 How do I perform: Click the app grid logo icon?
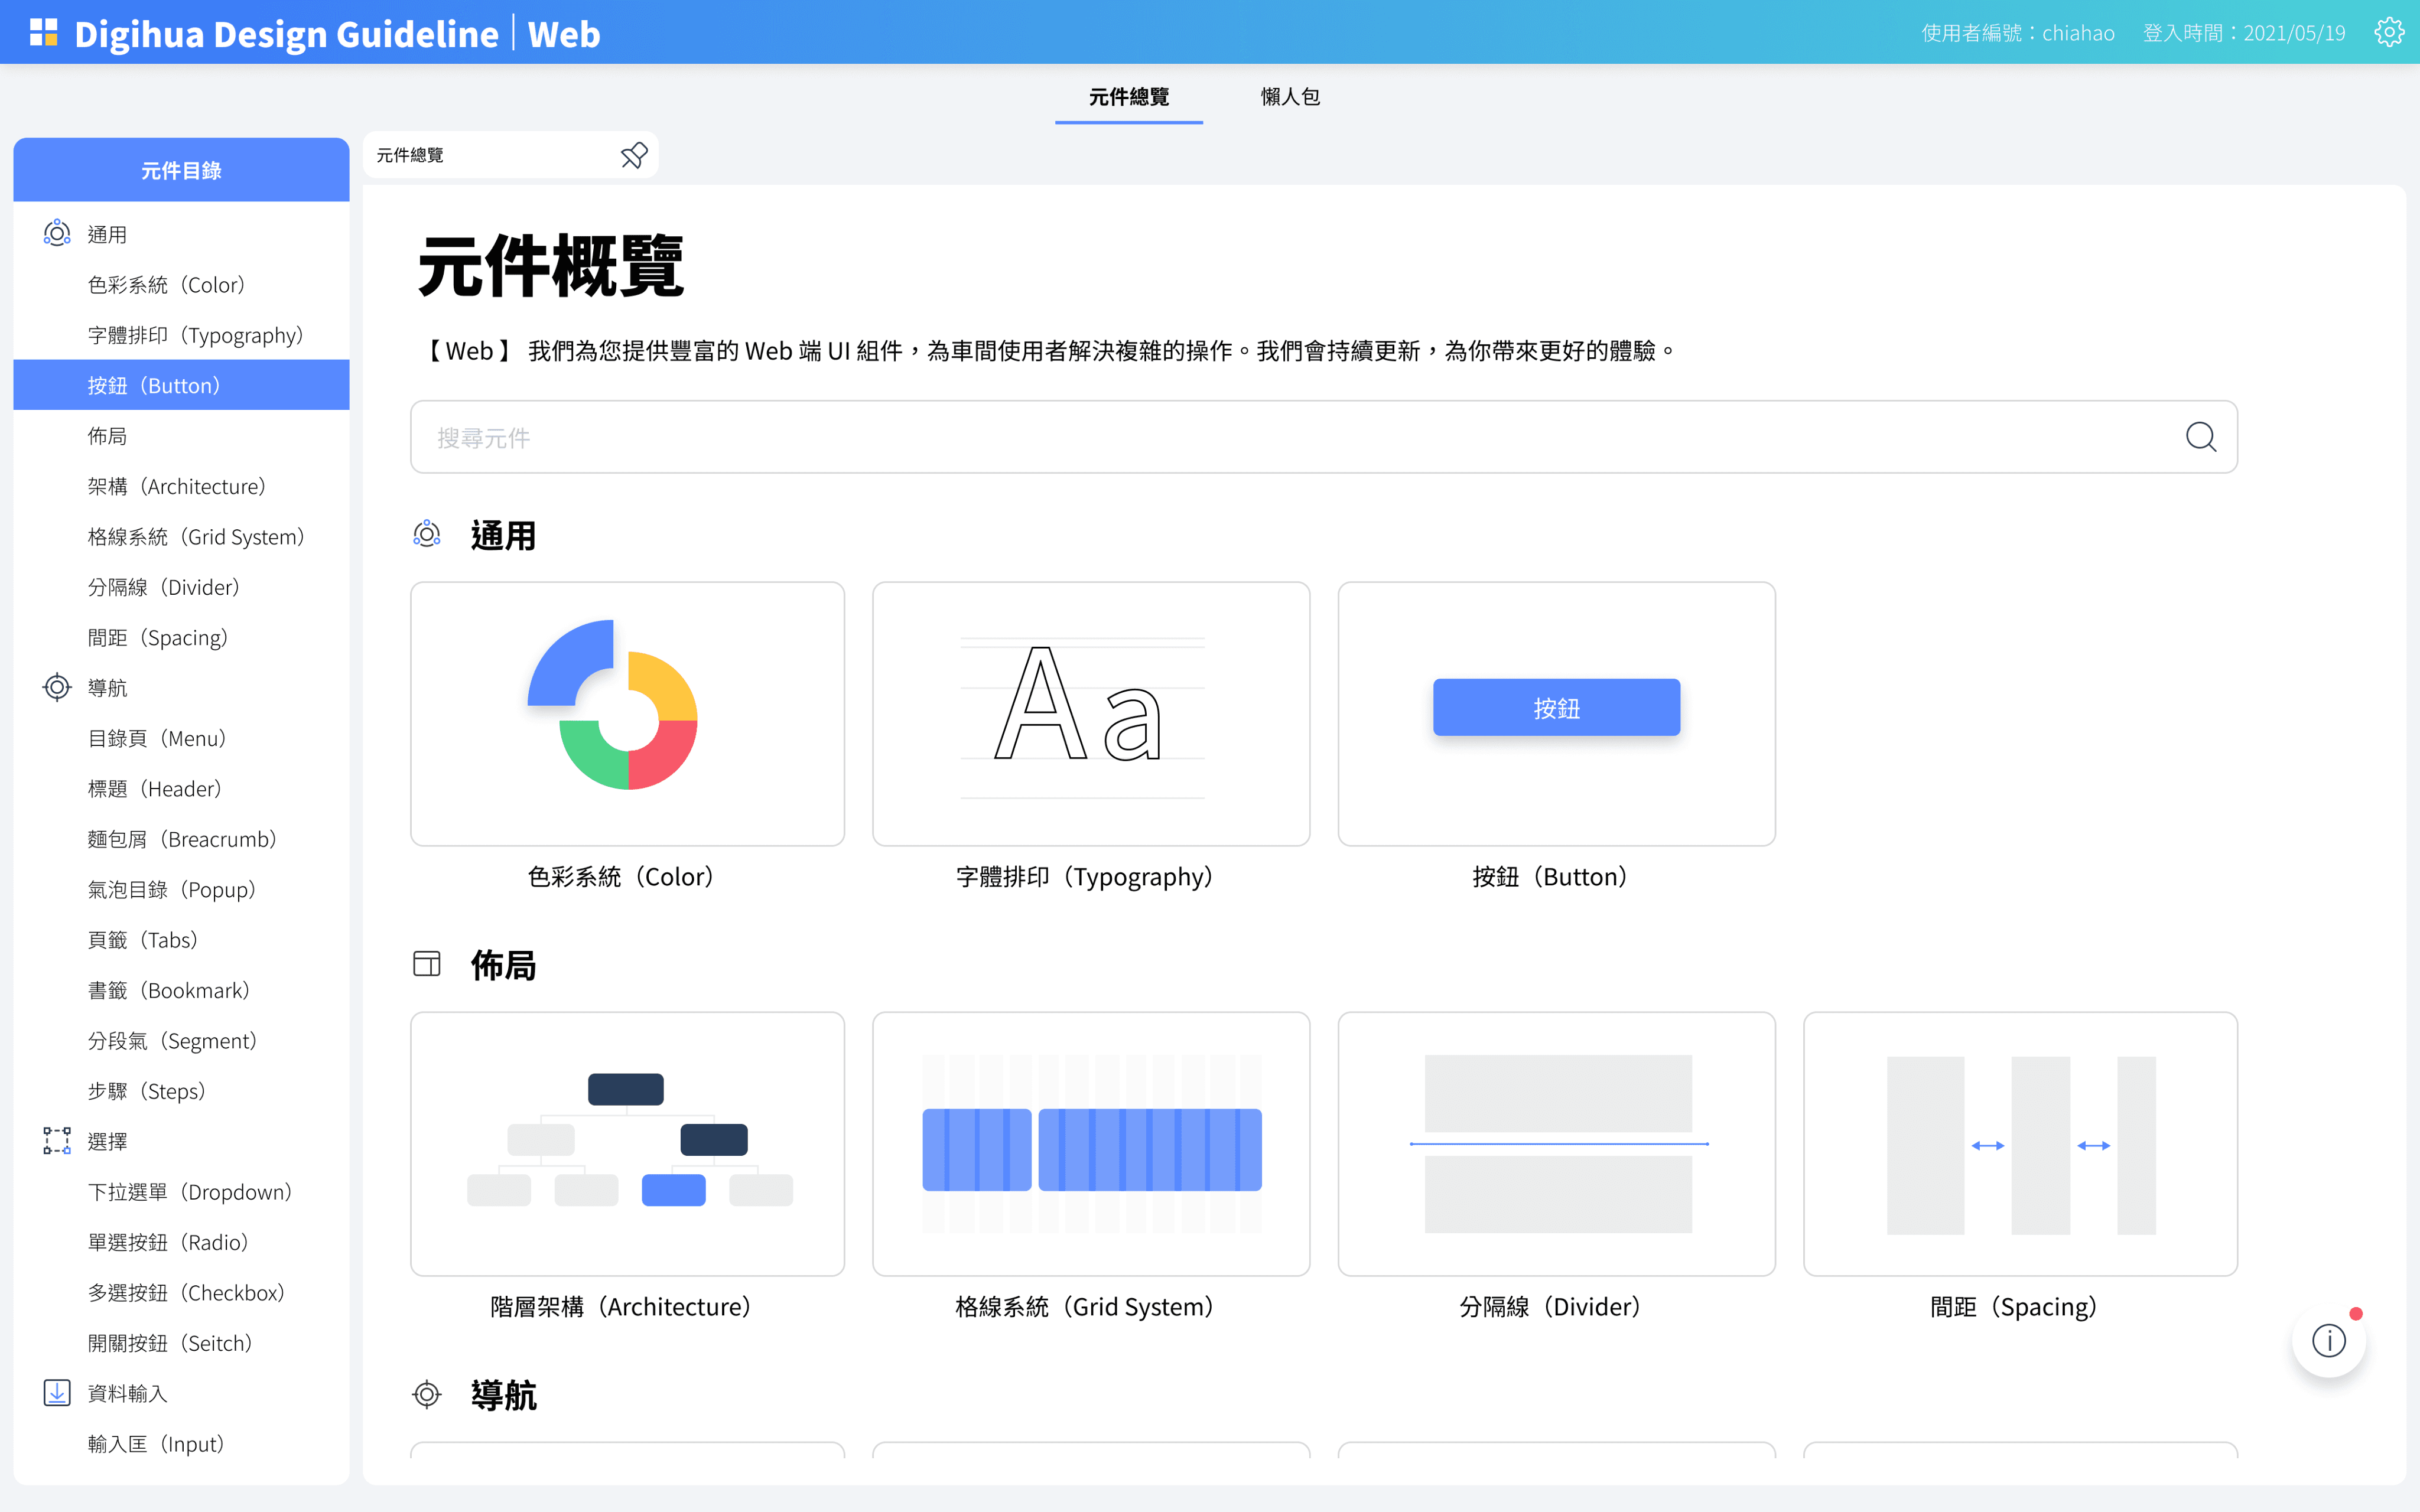44,33
